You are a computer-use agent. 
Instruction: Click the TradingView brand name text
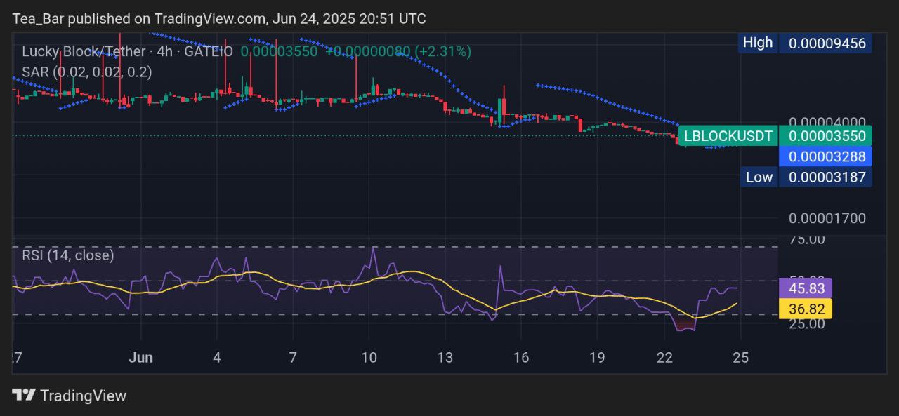[83, 396]
